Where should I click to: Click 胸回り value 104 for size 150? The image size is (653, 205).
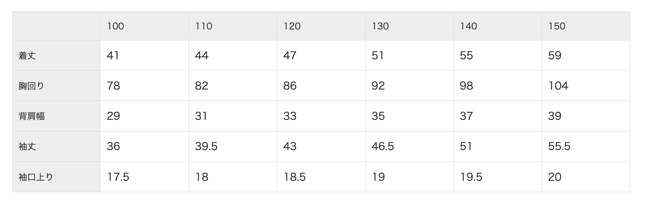tap(558, 86)
